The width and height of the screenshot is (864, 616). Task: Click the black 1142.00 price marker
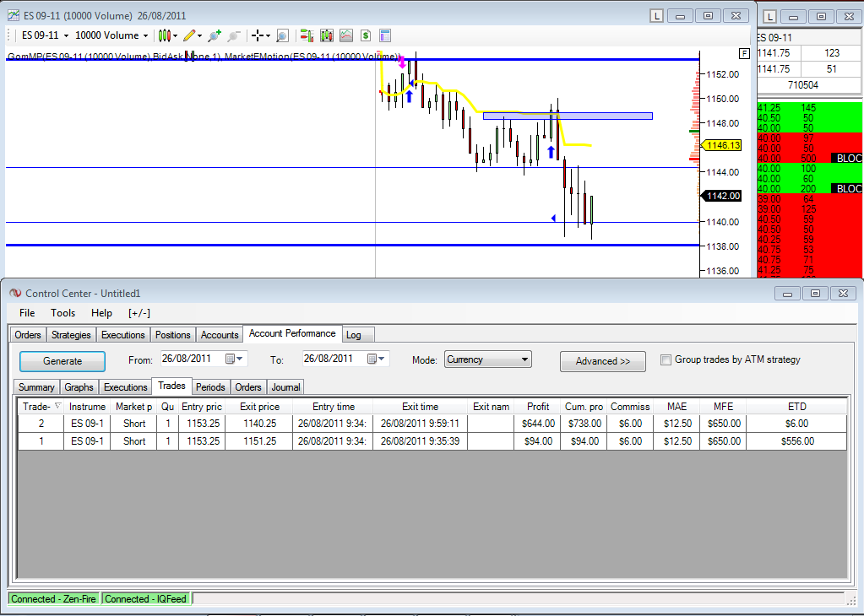tap(722, 196)
